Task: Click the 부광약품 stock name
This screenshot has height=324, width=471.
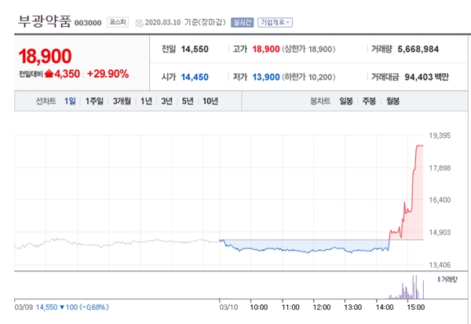Action: point(45,21)
